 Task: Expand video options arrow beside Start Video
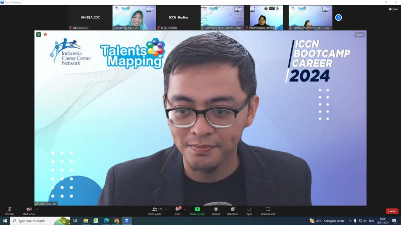[x=37, y=209]
